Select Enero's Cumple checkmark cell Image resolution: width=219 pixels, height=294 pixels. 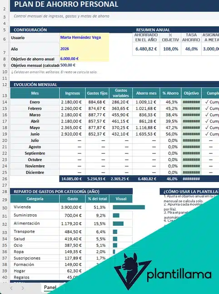(x=210, y=102)
